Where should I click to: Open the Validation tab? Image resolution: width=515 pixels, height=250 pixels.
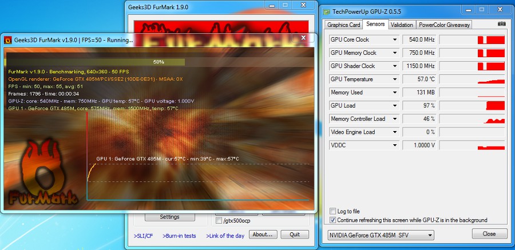pyautogui.click(x=402, y=25)
